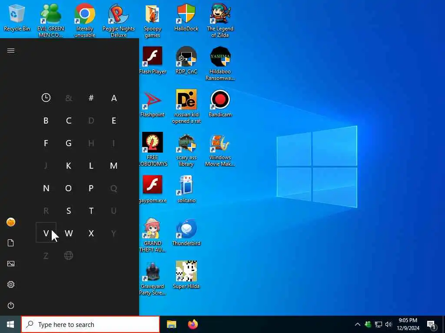Choose letter V in the alphabet grid

coord(46,233)
